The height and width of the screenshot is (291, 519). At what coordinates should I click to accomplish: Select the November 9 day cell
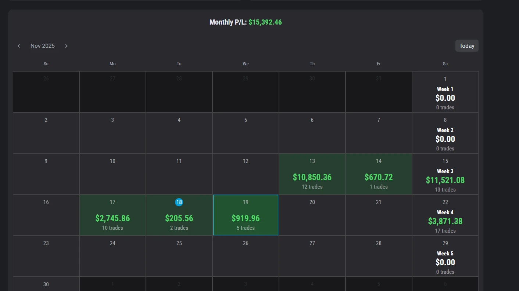pyautogui.click(x=46, y=174)
